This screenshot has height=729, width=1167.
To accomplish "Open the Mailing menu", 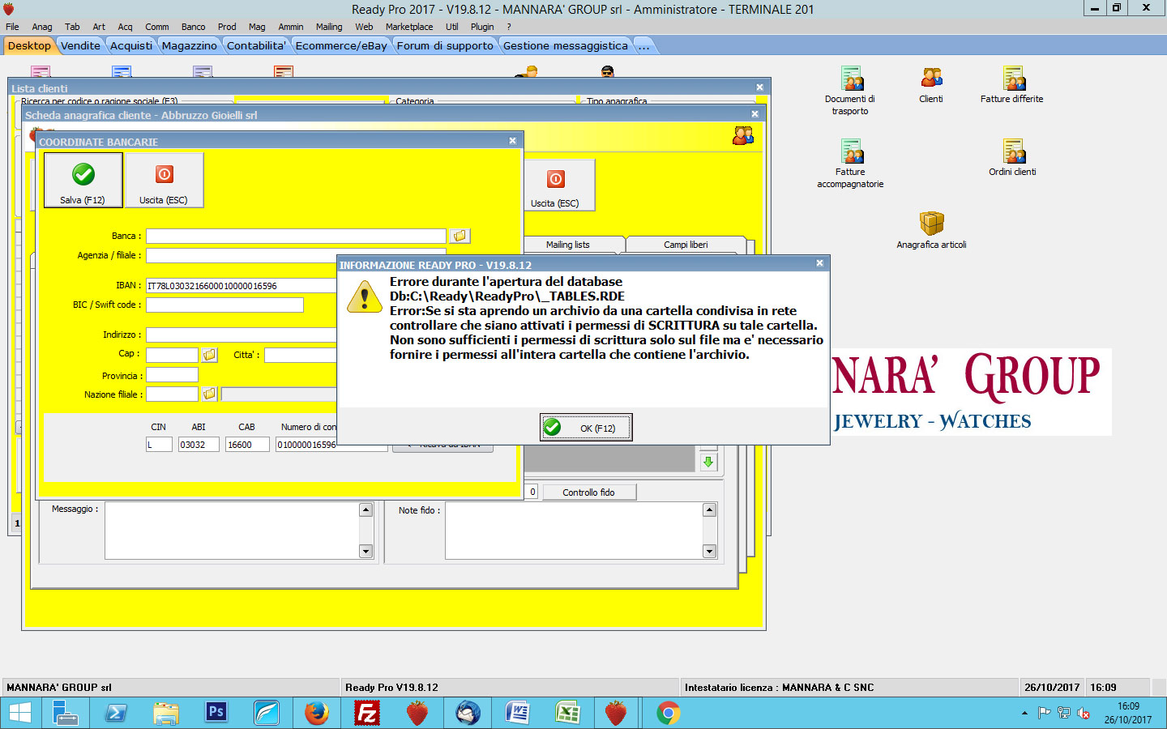I will 329,27.
